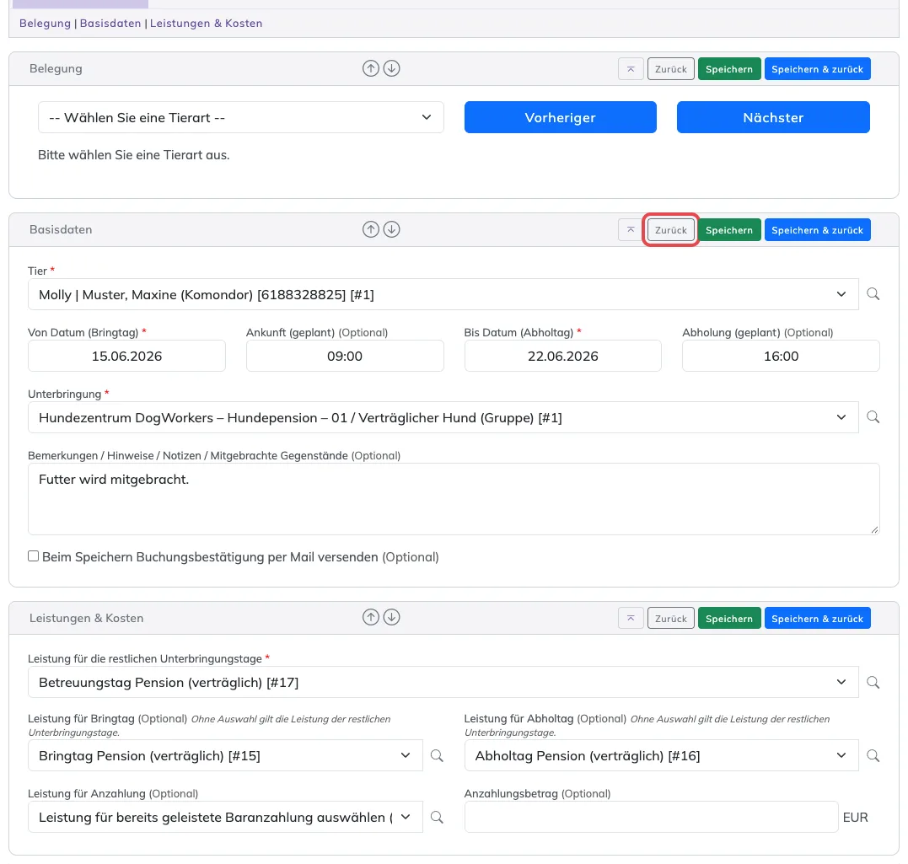
Task: Jump to Belegung via top navigation link
Action: [x=45, y=23]
